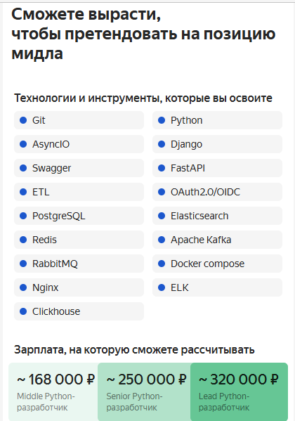
Task: Click the Swagger item
Action: tap(79, 168)
